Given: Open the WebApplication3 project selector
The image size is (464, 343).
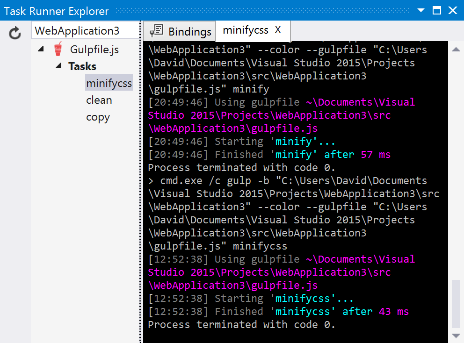Looking at the screenshot, I should pyautogui.click(x=86, y=30).
